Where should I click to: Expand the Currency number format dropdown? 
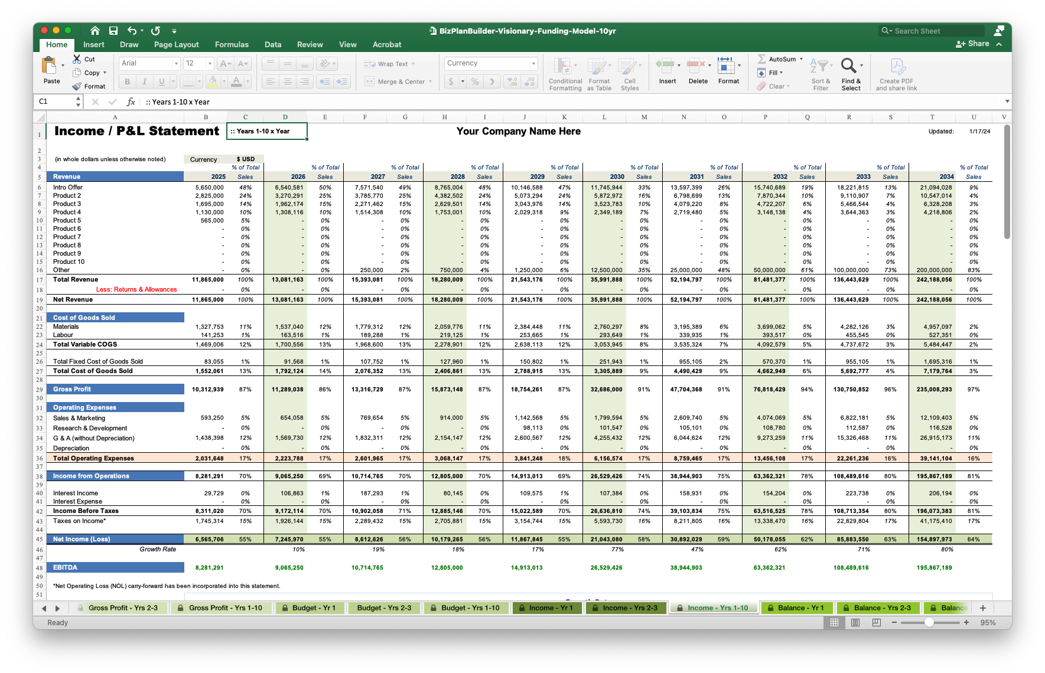pos(533,63)
